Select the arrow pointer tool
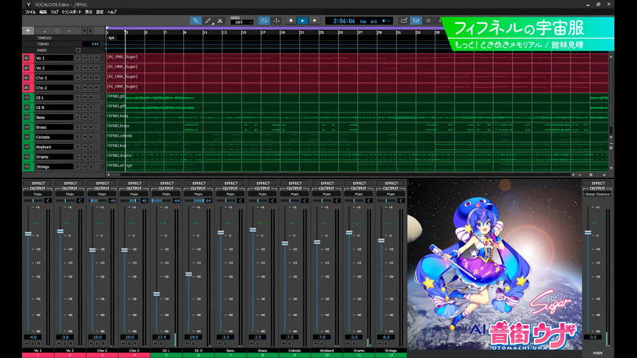The image size is (637, 358). (x=195, y=21)
